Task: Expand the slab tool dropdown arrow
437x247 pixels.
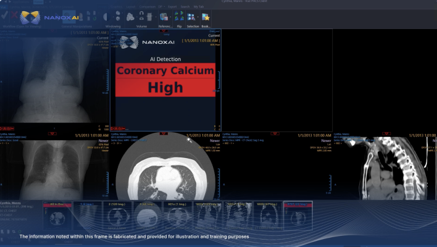Action: click(x=156, y=17)
